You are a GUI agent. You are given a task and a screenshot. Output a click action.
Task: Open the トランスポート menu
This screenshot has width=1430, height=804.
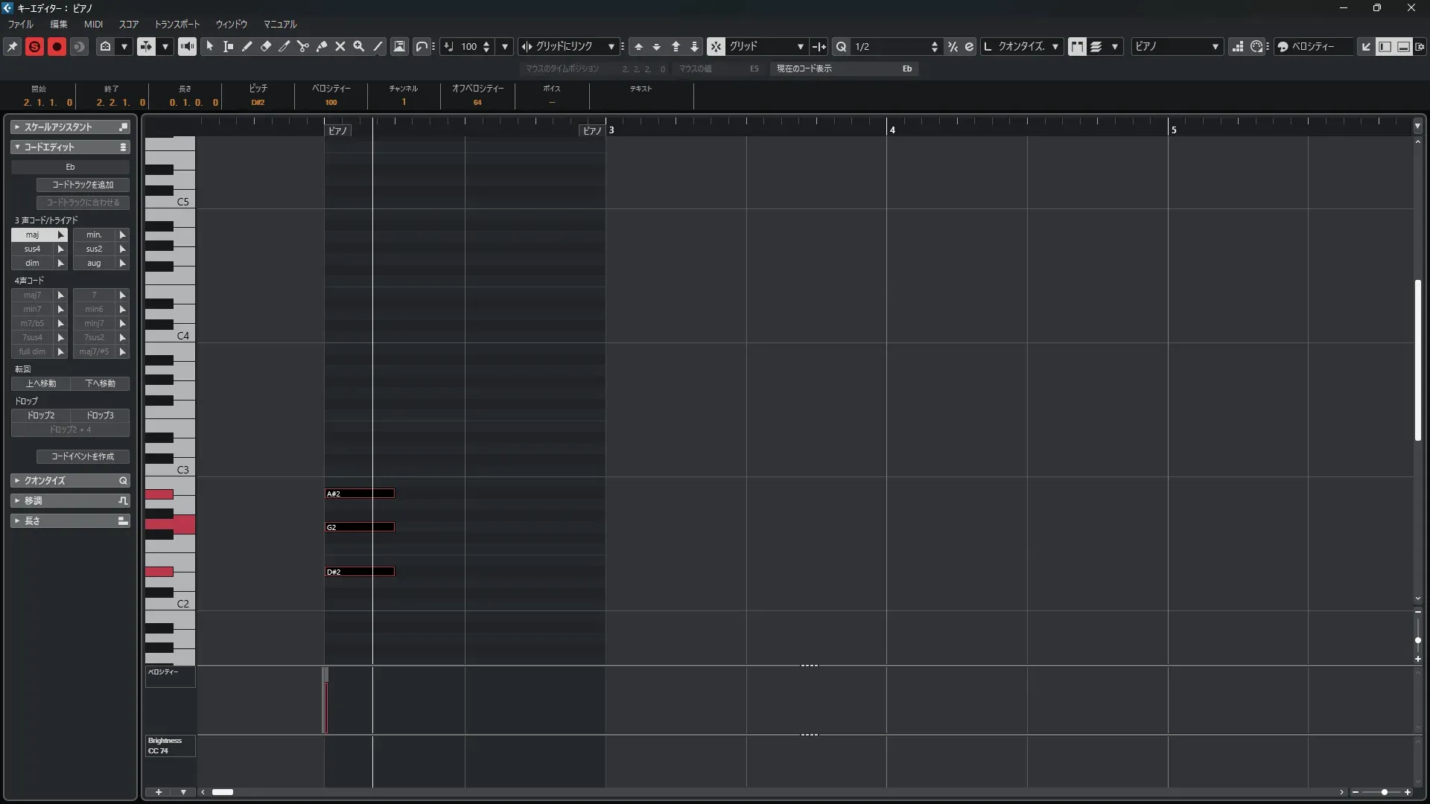[177, 24]
